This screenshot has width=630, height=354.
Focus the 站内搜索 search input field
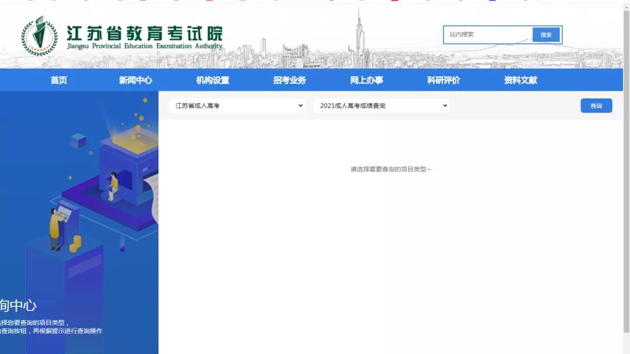488,34
